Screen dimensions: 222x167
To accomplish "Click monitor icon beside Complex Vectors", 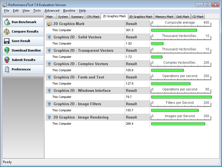I will point(49,64).
